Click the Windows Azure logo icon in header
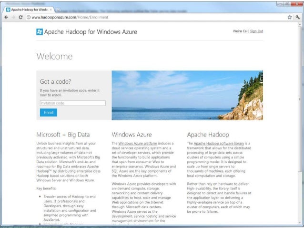Screen dimensions: 304x228 point(40,32)
